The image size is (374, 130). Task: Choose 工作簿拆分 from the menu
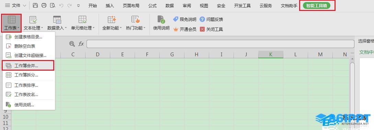[x=29, y=75]
